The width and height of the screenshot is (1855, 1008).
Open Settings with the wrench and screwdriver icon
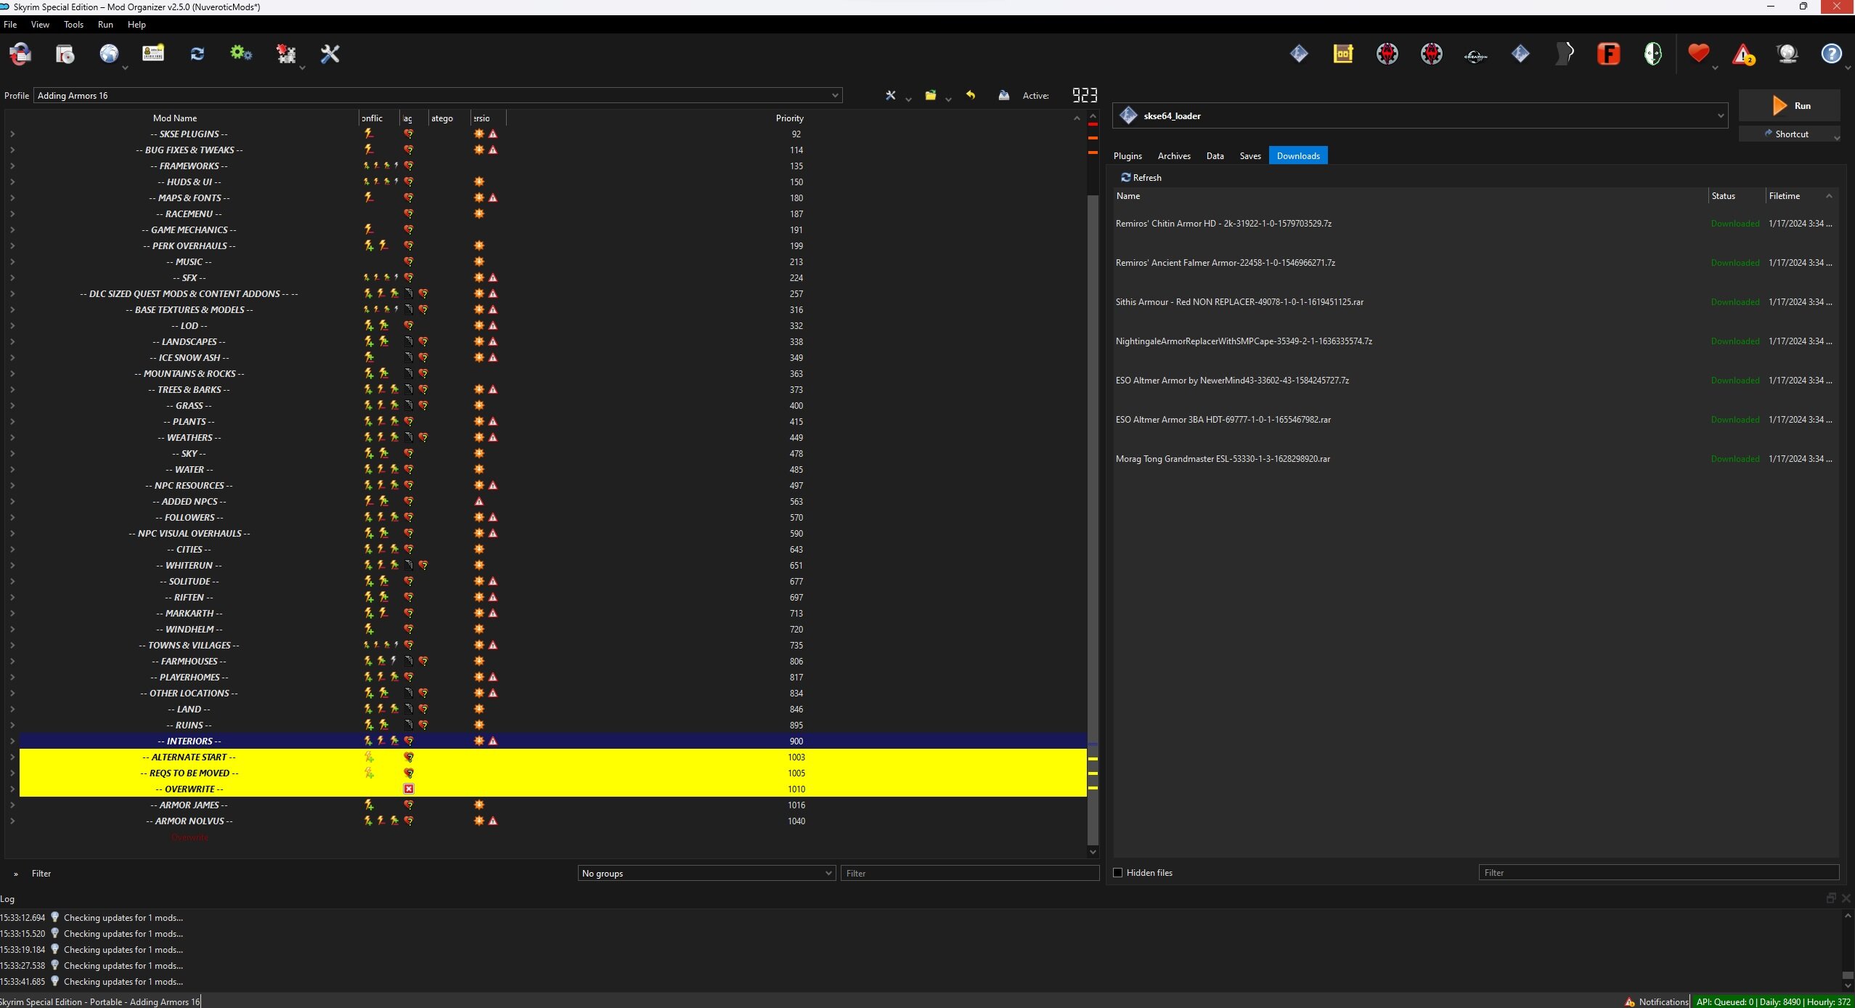pyautogui.click(x=330, y=54)
